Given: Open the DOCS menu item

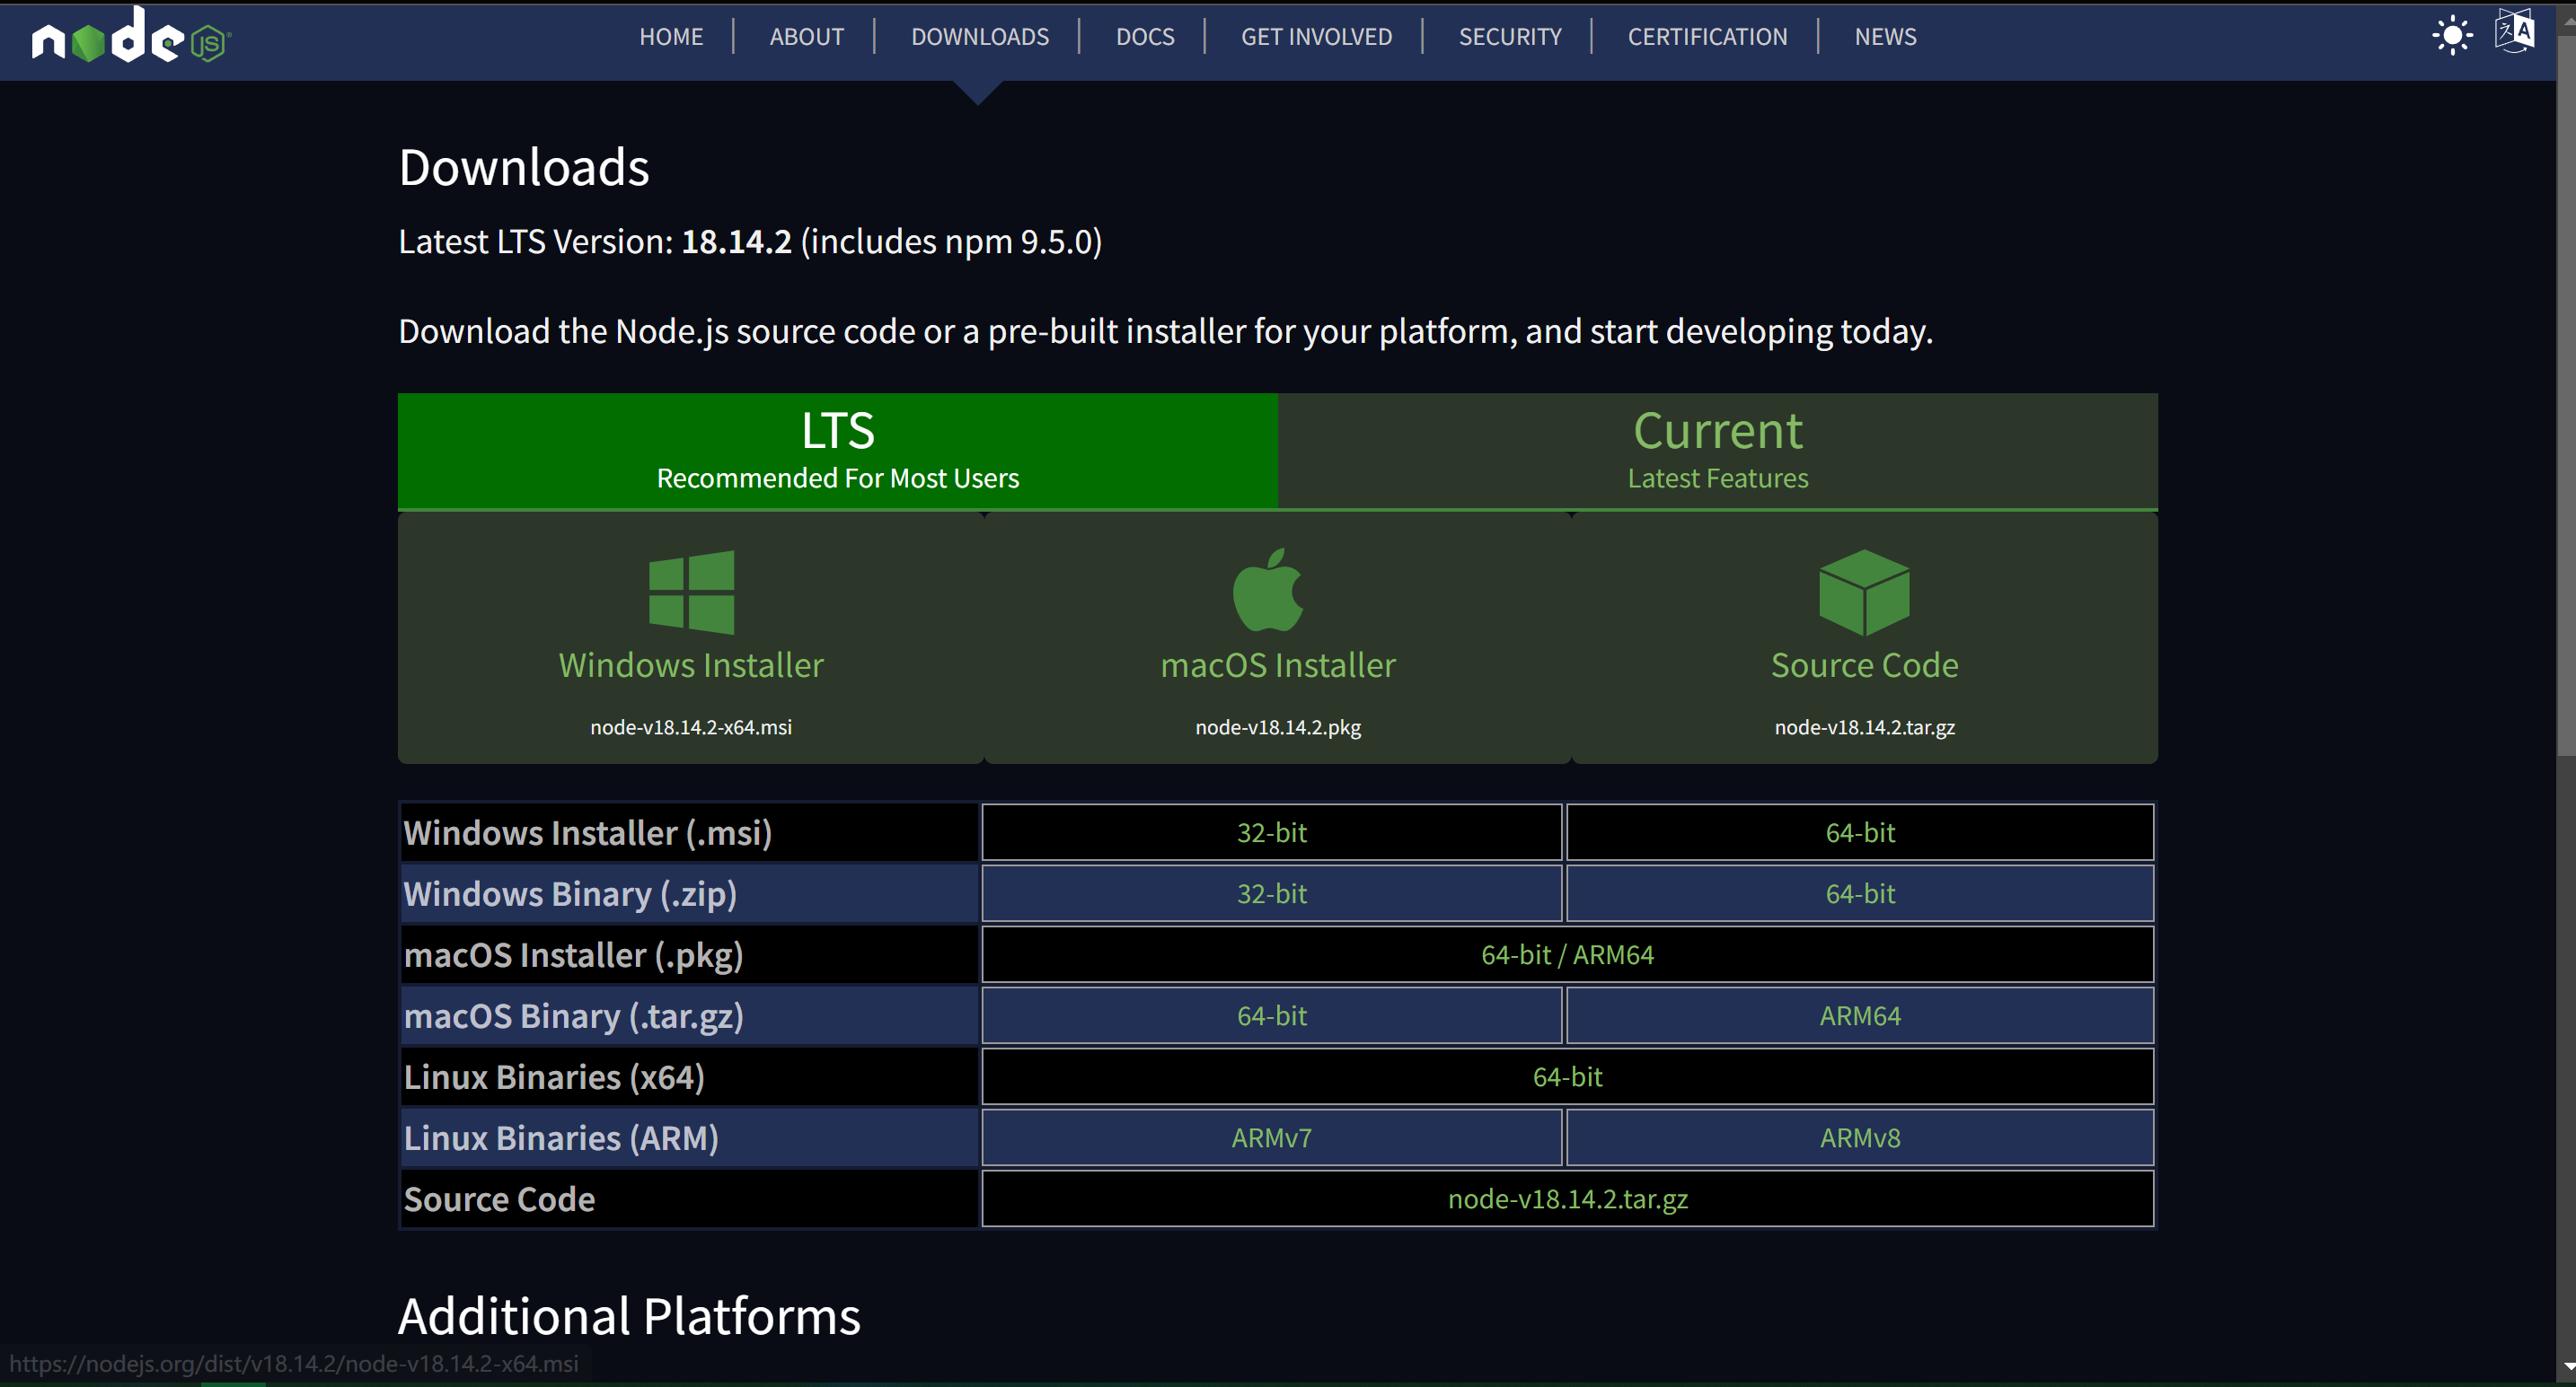Looking at the screenshot, I should click(x=1145, y=37).
